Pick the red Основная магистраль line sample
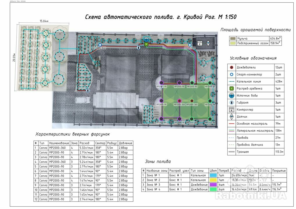 232,124
